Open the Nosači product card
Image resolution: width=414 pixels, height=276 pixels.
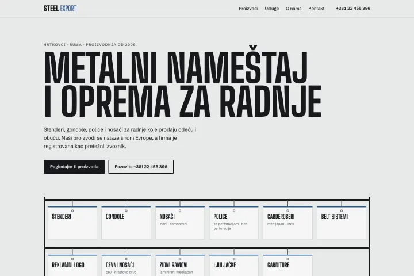[180, 223]
